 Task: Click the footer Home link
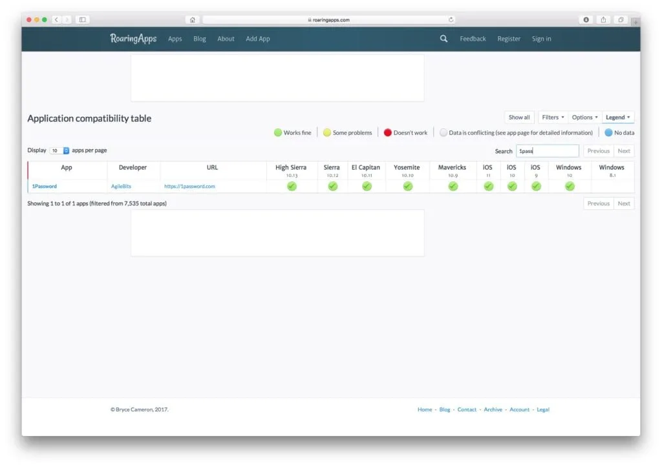[x=425, y=410]
